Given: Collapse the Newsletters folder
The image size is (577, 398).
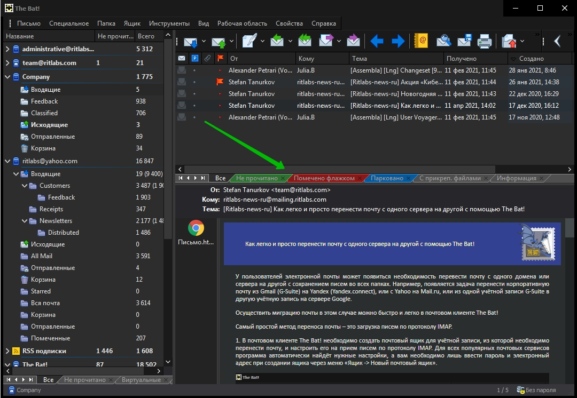Looking at the screenshot, I should pyautogui.click(x=25, y=221).
